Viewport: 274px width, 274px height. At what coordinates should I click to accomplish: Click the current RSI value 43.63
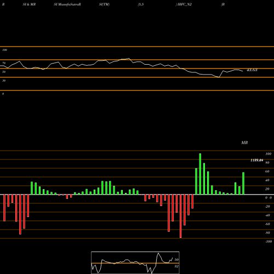click(x=252, y=70)
